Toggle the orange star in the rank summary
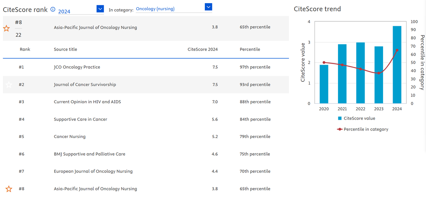The height and width of the screenshot is (197, 426). (6, 29)
